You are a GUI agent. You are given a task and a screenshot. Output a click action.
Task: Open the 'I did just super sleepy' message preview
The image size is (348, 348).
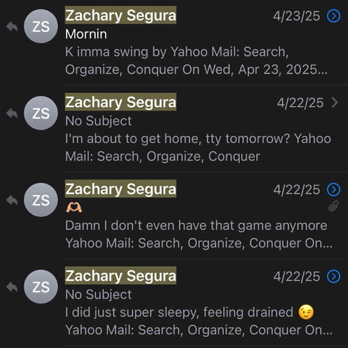coord(179,312)
